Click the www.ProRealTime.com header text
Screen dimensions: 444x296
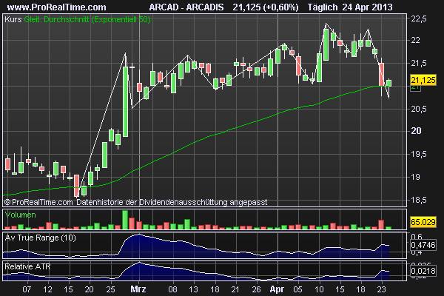(x=57, y=7)
